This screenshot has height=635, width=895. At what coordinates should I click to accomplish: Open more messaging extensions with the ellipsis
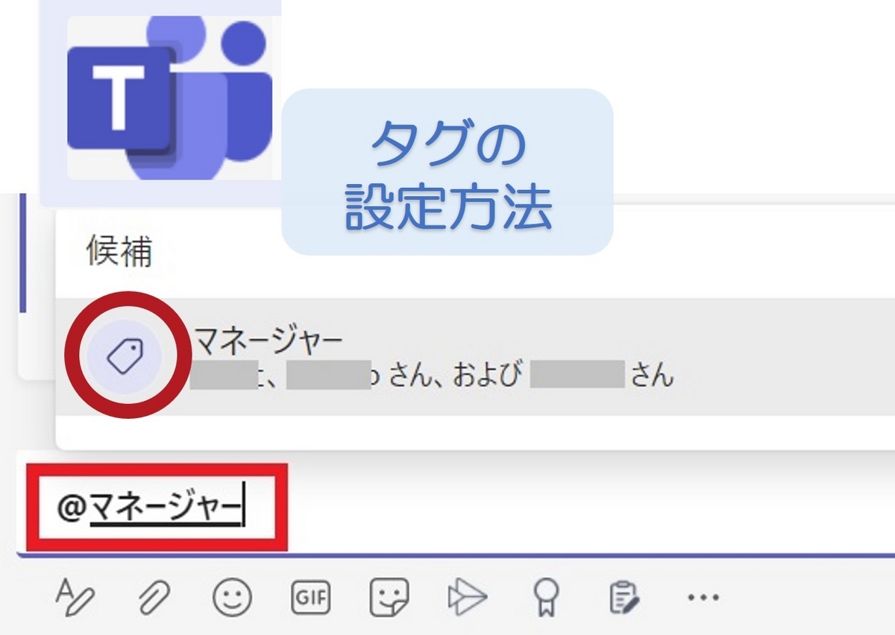click(703, 596)
